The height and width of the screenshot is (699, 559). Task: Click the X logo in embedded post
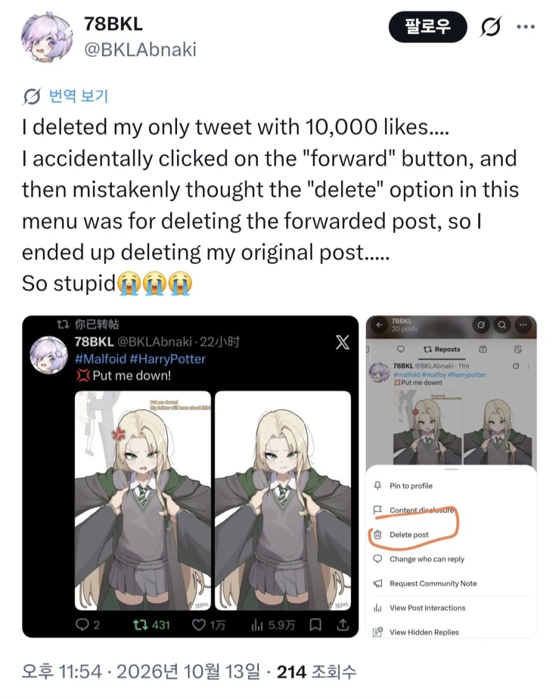coord(342,342)
